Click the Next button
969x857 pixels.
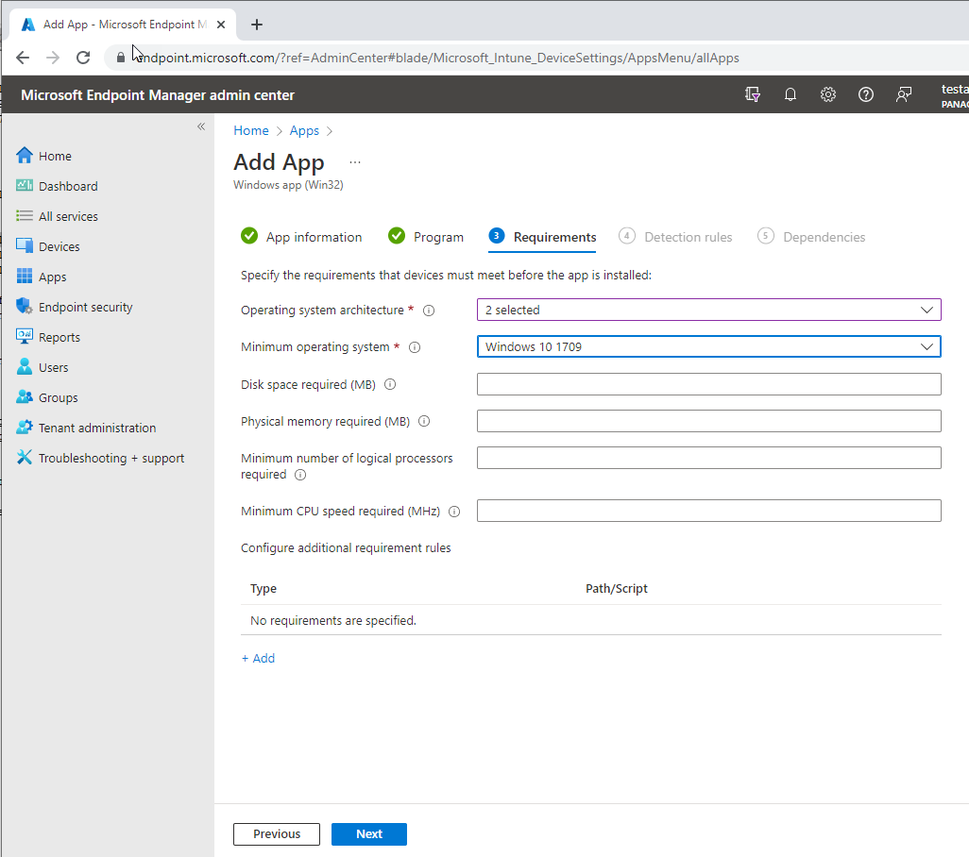368,833
